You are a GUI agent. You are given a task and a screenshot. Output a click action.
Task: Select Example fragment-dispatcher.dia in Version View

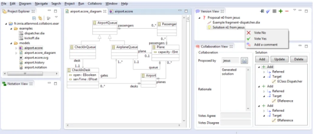click(236, 22)
